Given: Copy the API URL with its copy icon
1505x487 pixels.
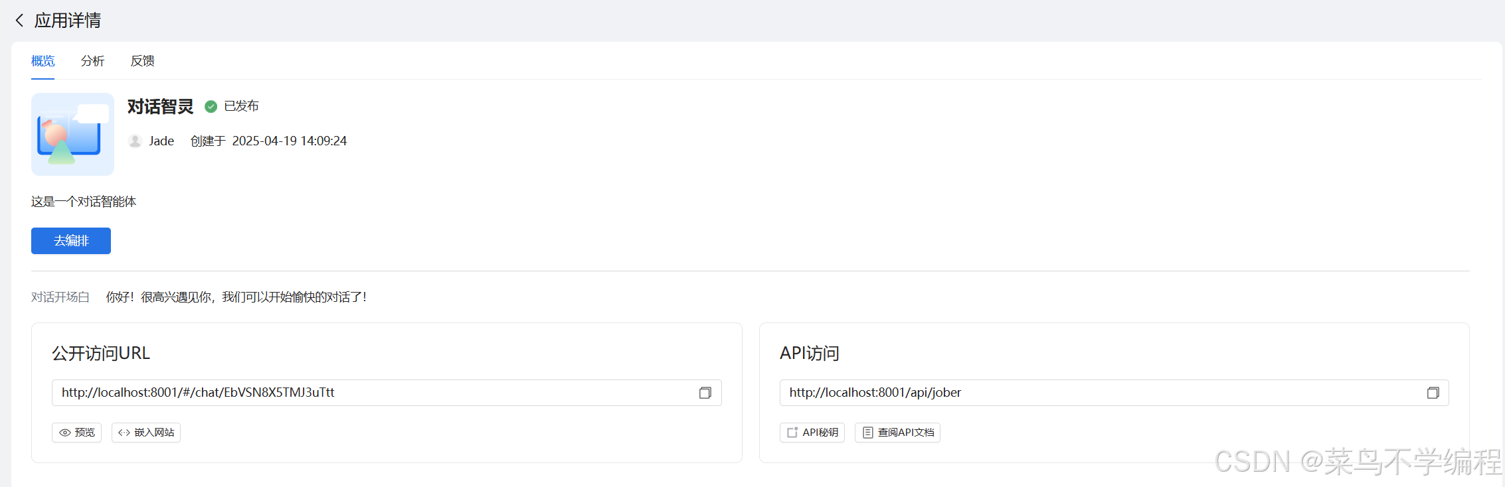Looking at the screenshot, I should [x=1433, y=393].
